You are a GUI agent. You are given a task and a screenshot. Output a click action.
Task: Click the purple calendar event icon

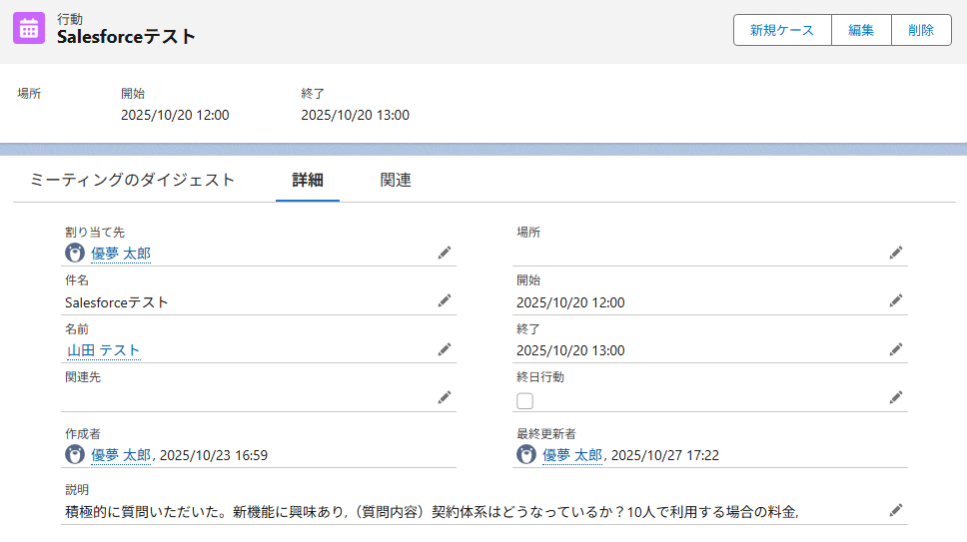[29, 28]
